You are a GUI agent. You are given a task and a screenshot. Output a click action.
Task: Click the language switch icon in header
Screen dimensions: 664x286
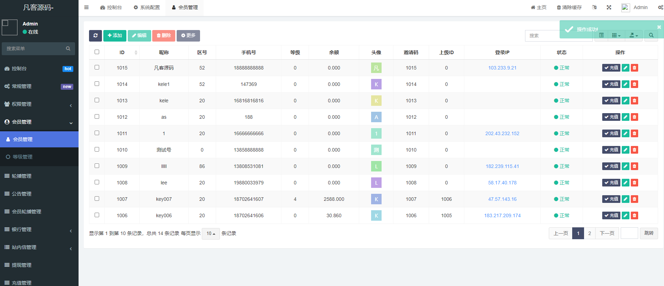[594, 7]
